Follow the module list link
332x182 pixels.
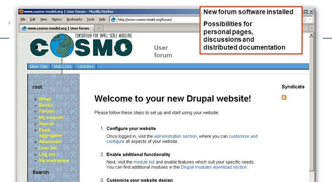[144, 162]
